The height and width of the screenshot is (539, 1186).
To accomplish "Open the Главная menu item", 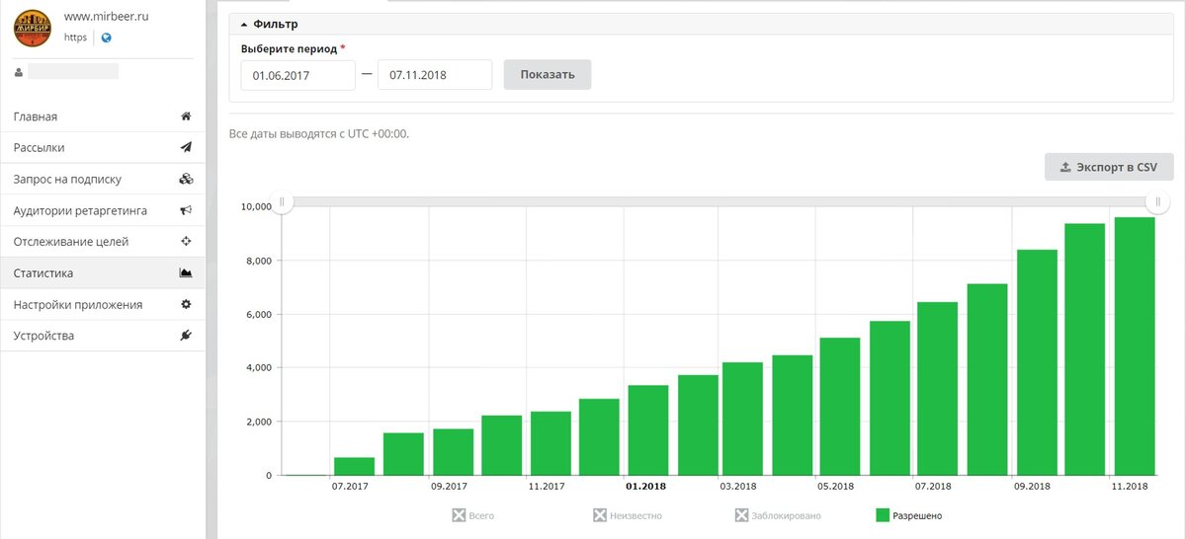I will tap(103, 116).
